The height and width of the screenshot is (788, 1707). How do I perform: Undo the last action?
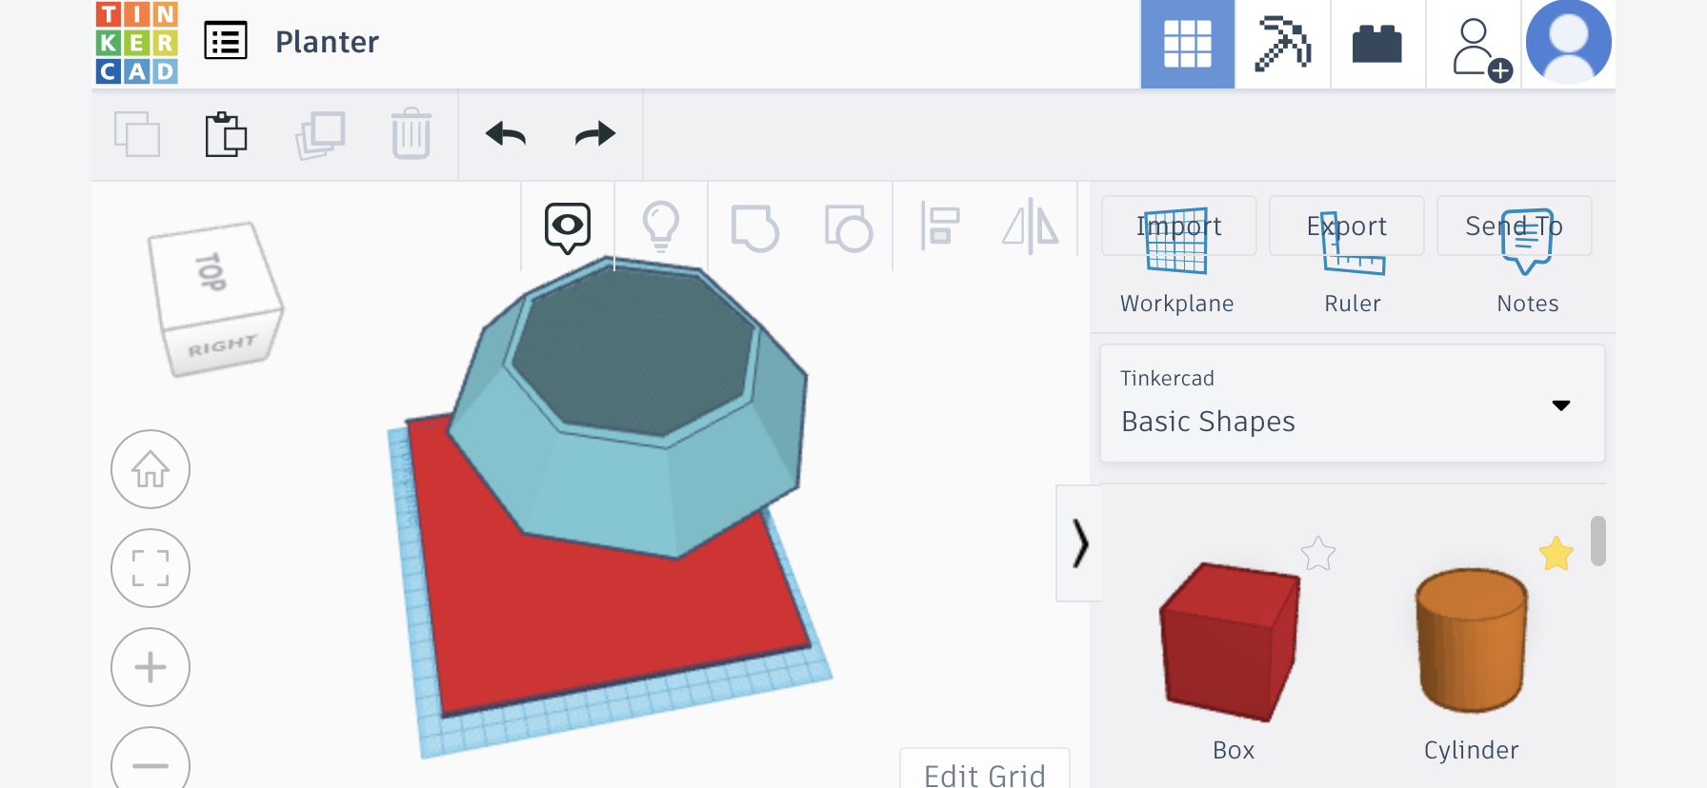(x=505, y=134)
